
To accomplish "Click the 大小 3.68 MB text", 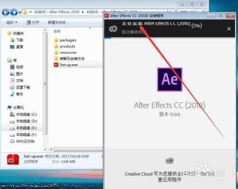I will coord(63,162).
